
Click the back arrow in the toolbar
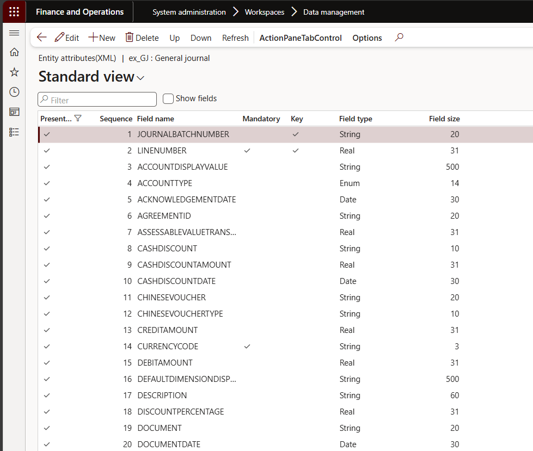point(41,38)
